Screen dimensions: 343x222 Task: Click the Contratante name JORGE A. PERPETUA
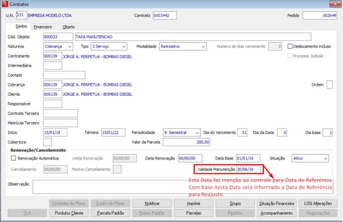[97, 57]
